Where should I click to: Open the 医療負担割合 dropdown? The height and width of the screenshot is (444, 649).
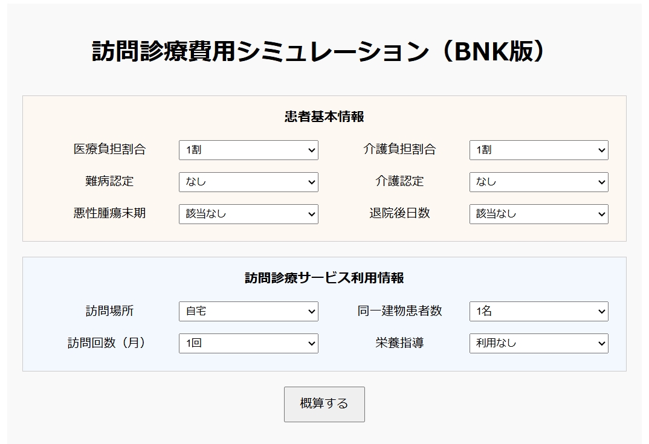click(x=248, y=150)
